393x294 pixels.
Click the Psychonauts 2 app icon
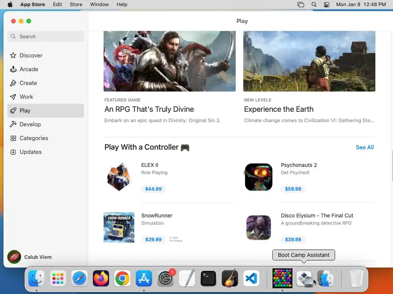pyautogui.click(x=259, y=177)
